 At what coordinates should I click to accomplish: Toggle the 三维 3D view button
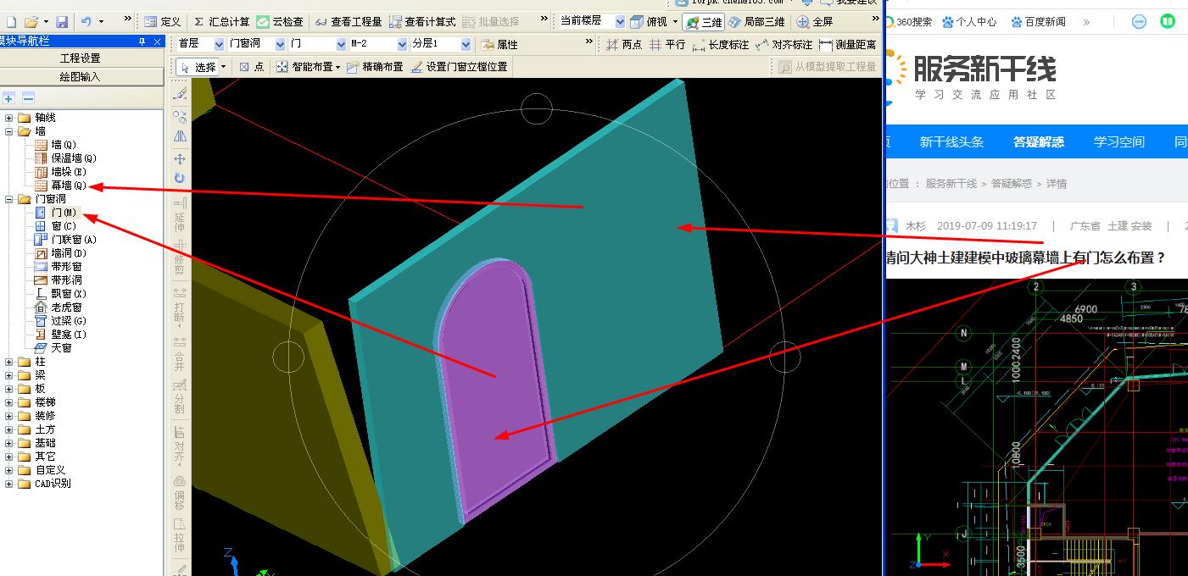click(704, 21)
